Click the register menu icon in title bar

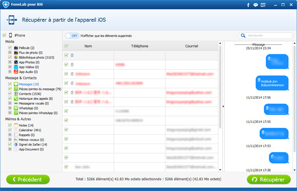point(263,5)
